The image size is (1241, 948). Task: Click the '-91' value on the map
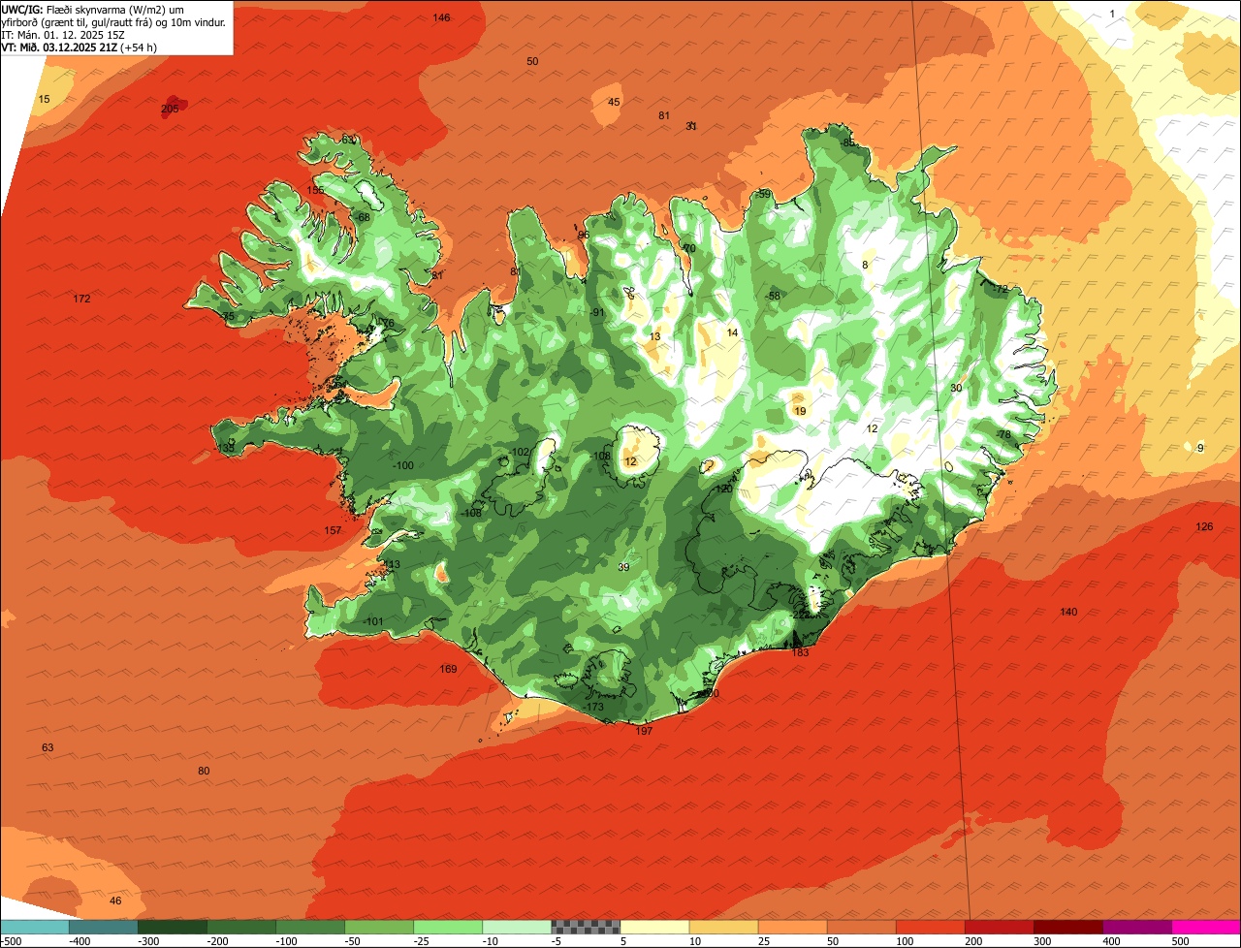pos(597,312)
